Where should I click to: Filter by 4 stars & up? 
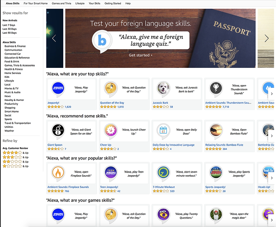tap(15, 153)
